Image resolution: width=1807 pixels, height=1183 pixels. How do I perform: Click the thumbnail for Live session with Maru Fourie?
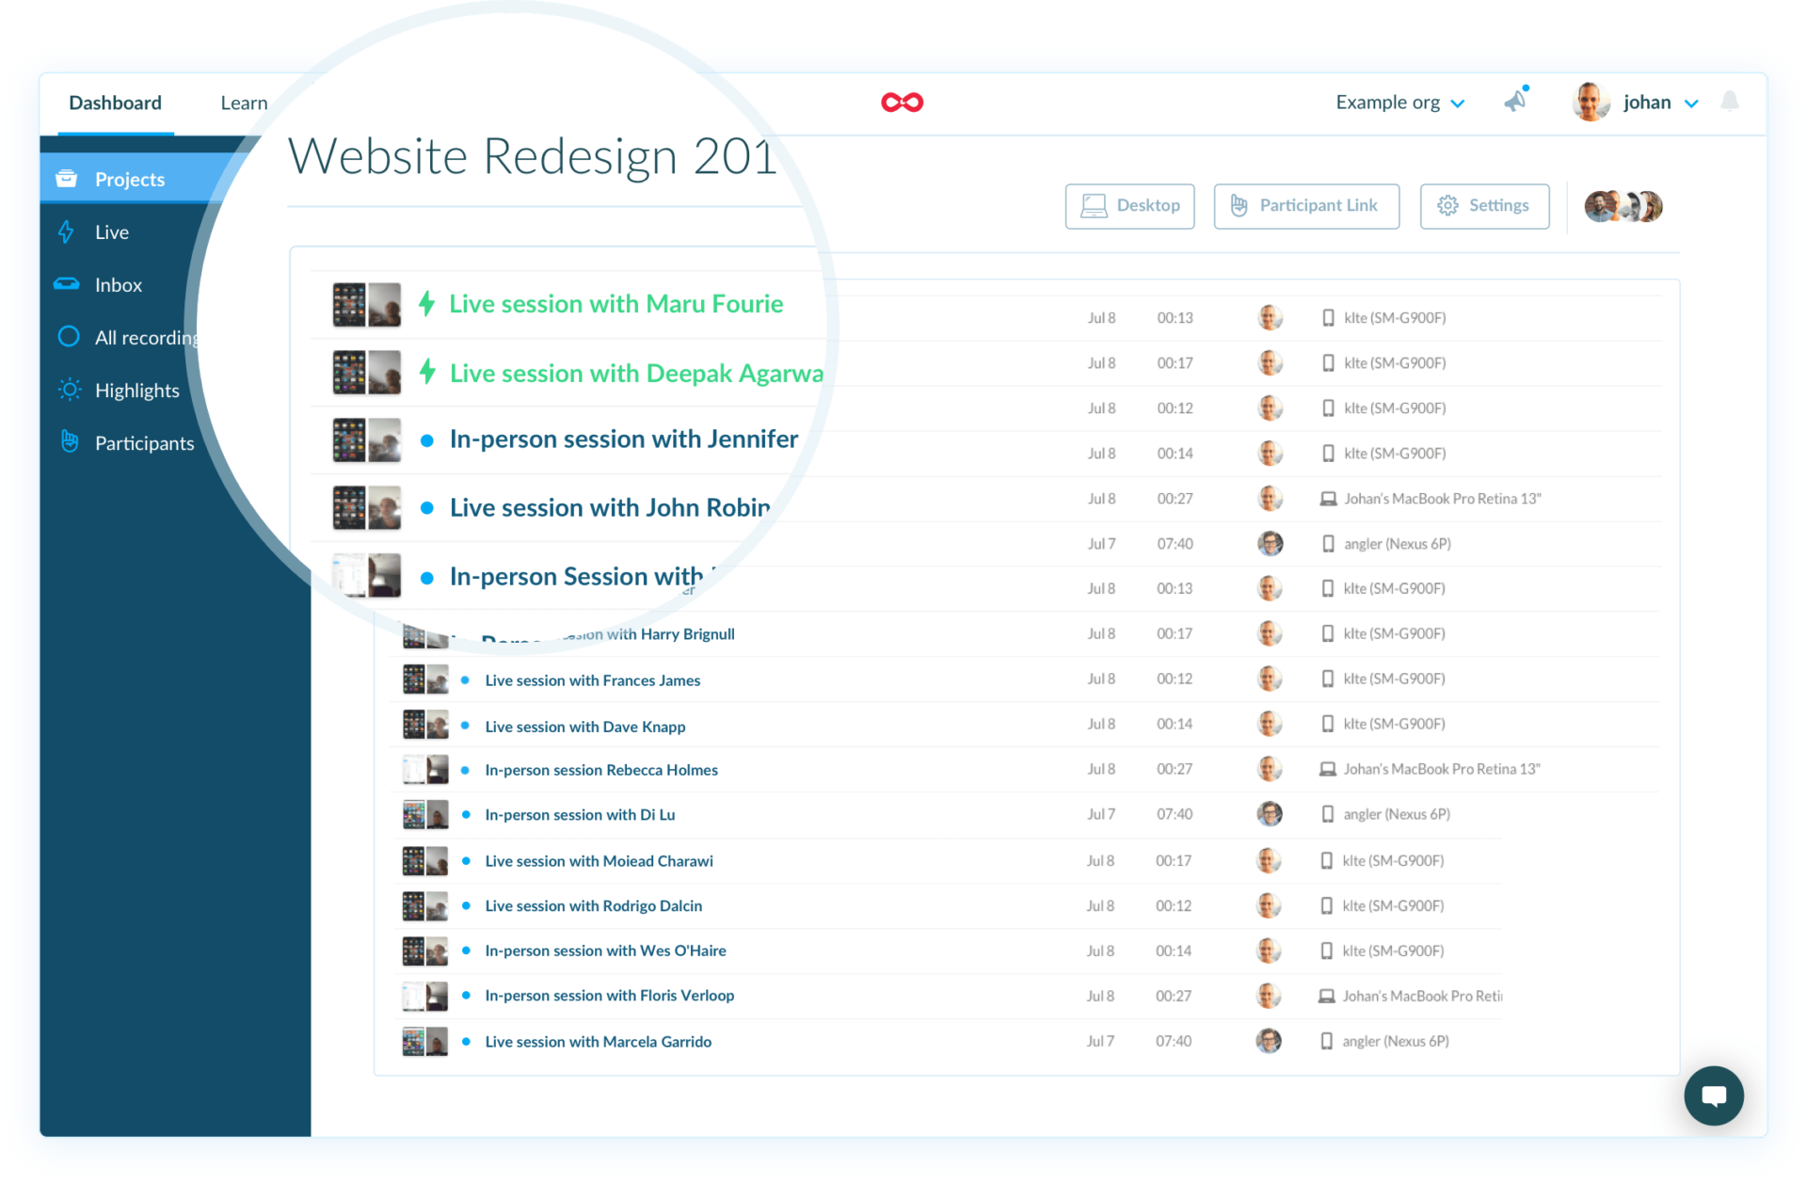tap(366, 304)
